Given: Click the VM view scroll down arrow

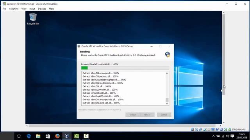Looking at the screenshot, I should click(x=224, y=122).
